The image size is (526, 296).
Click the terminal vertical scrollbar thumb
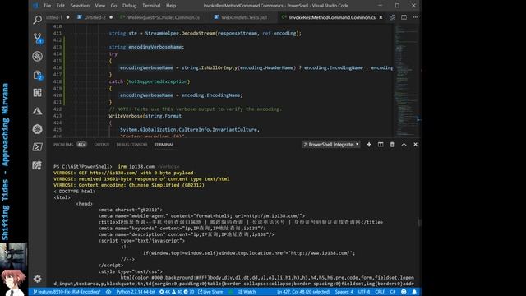pos(420,222)
